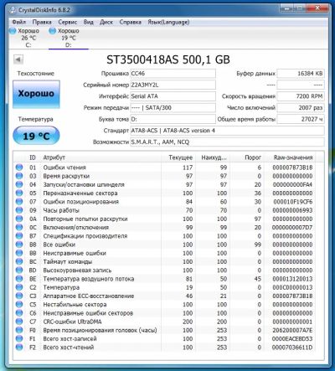Screen dimensions: 335x371
Task: Click the ID column header
Action: (x=33, y=157)
